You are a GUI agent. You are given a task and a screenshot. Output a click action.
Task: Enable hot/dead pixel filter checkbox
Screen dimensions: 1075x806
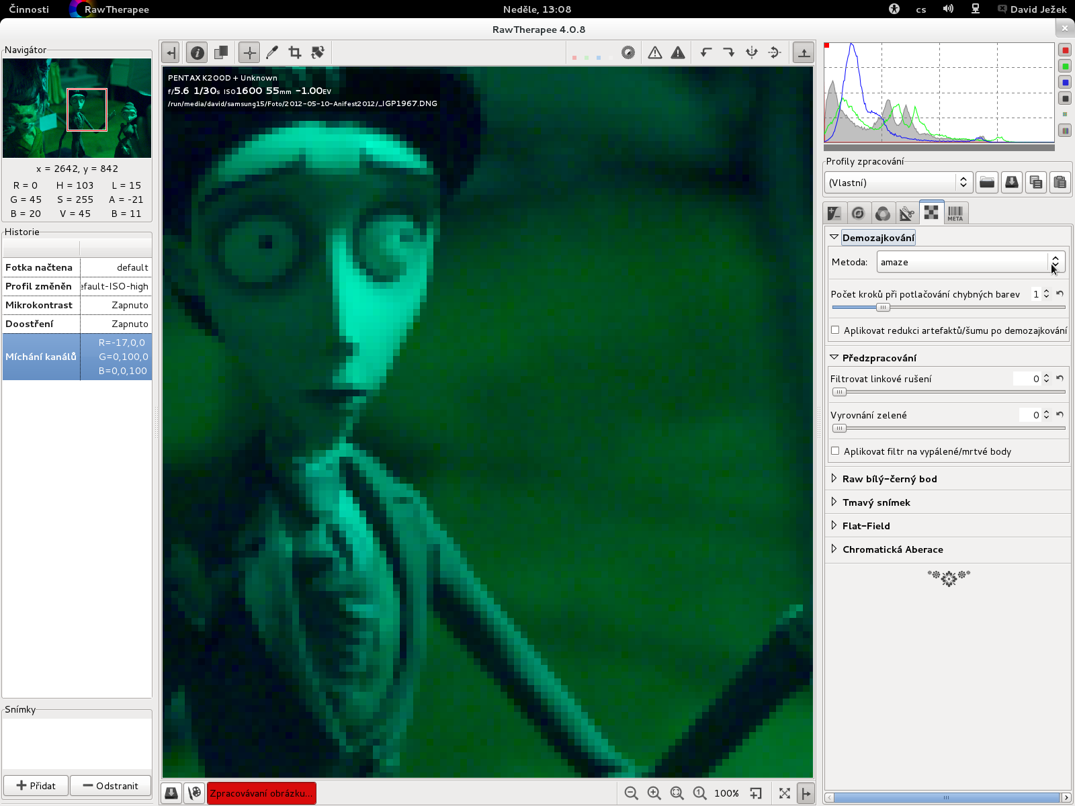835,451
